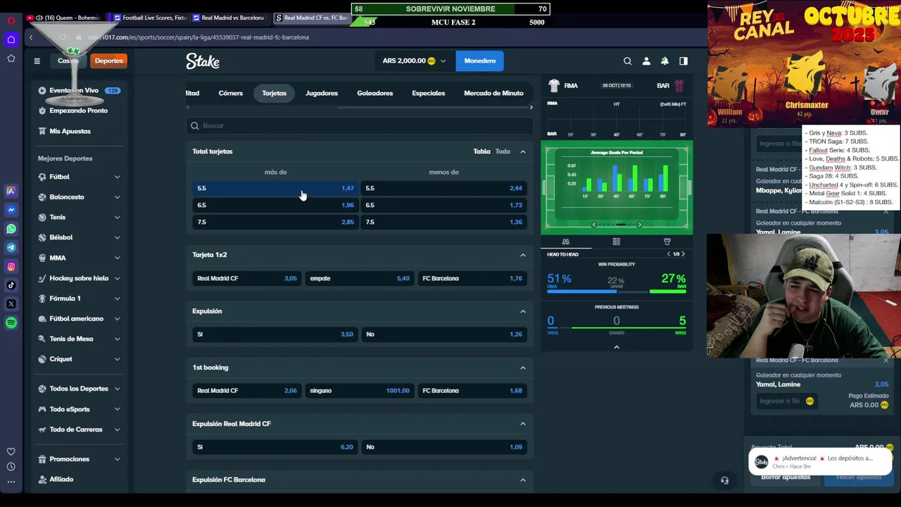Switch to Especiales market tab
This screenshot has width=901, height=507.
point(428,93)
